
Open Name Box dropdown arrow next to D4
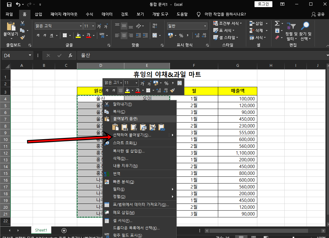click(x=30, y=55)
